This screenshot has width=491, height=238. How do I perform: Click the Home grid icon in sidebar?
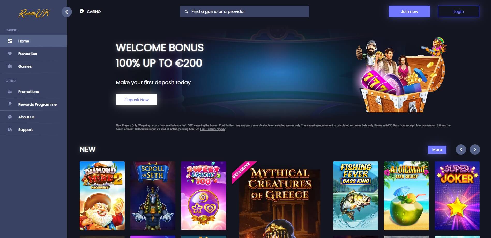(x=10, y=41)
